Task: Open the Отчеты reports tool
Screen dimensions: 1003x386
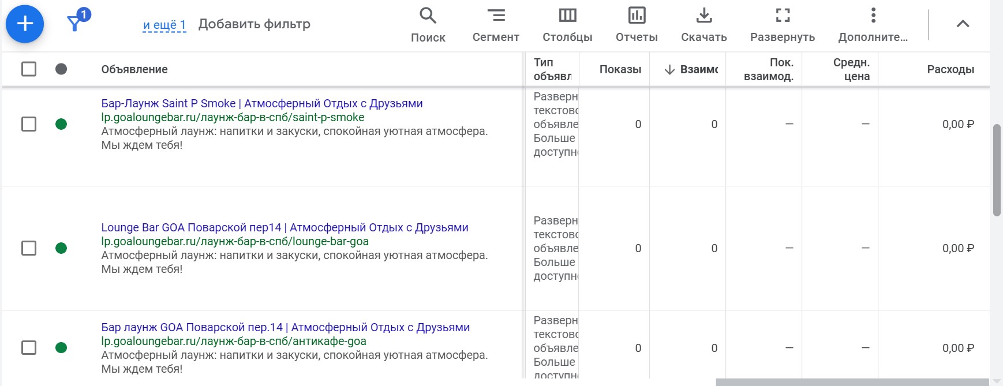Action: click(637, 25)
